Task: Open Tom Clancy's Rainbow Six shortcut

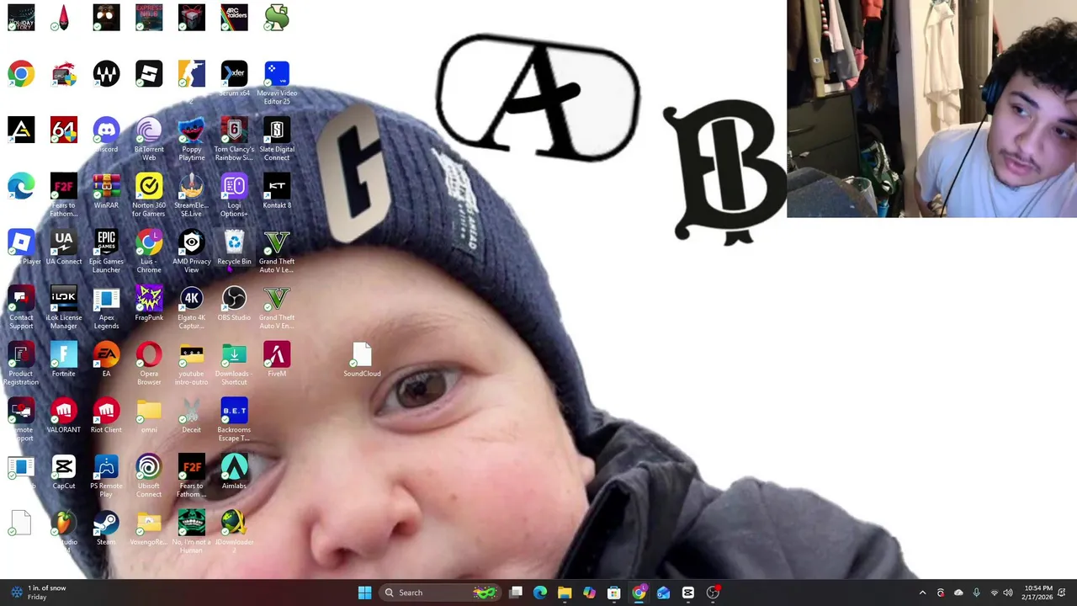Action: (x=234, y=140)
